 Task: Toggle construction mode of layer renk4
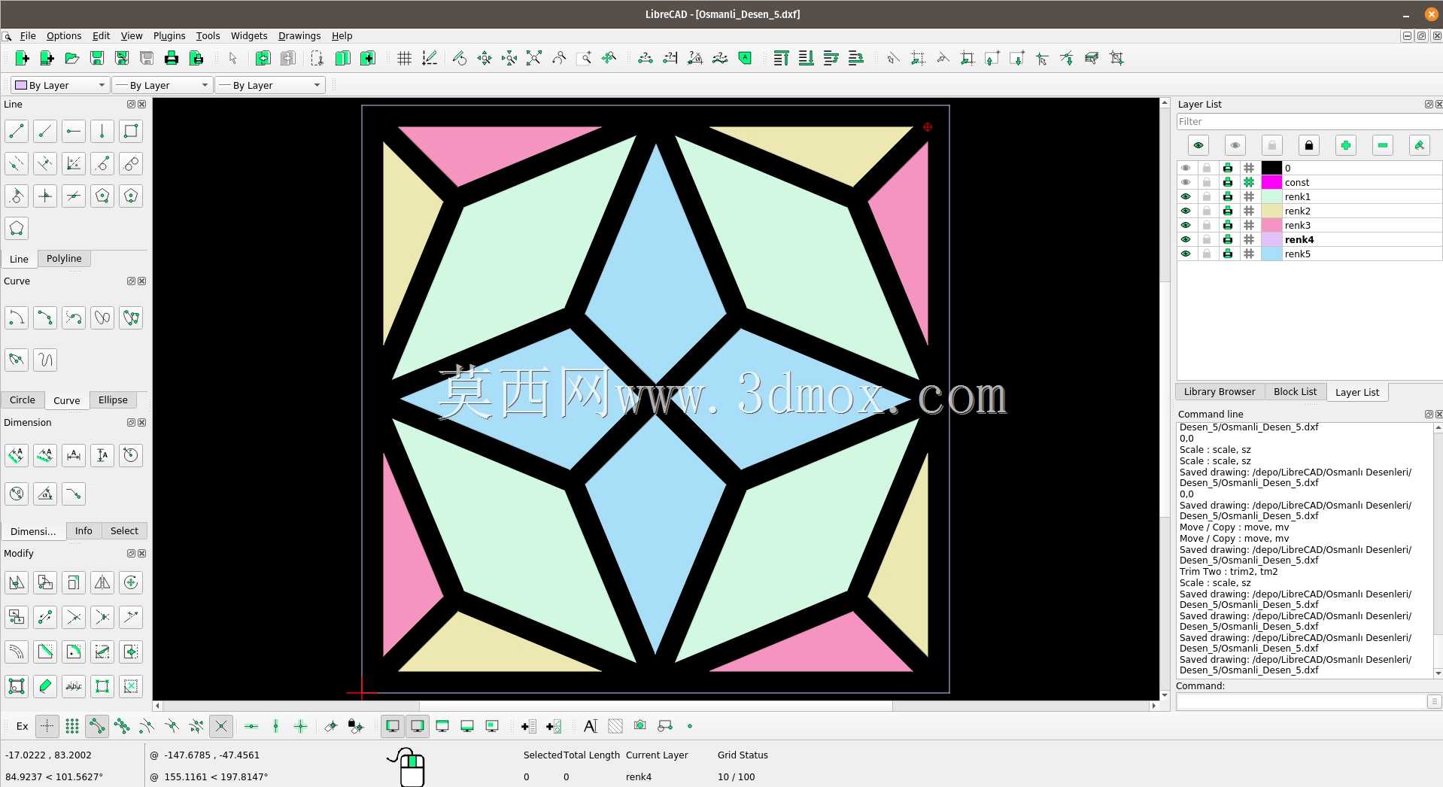pyautogui.click(x=1249, y=239)
